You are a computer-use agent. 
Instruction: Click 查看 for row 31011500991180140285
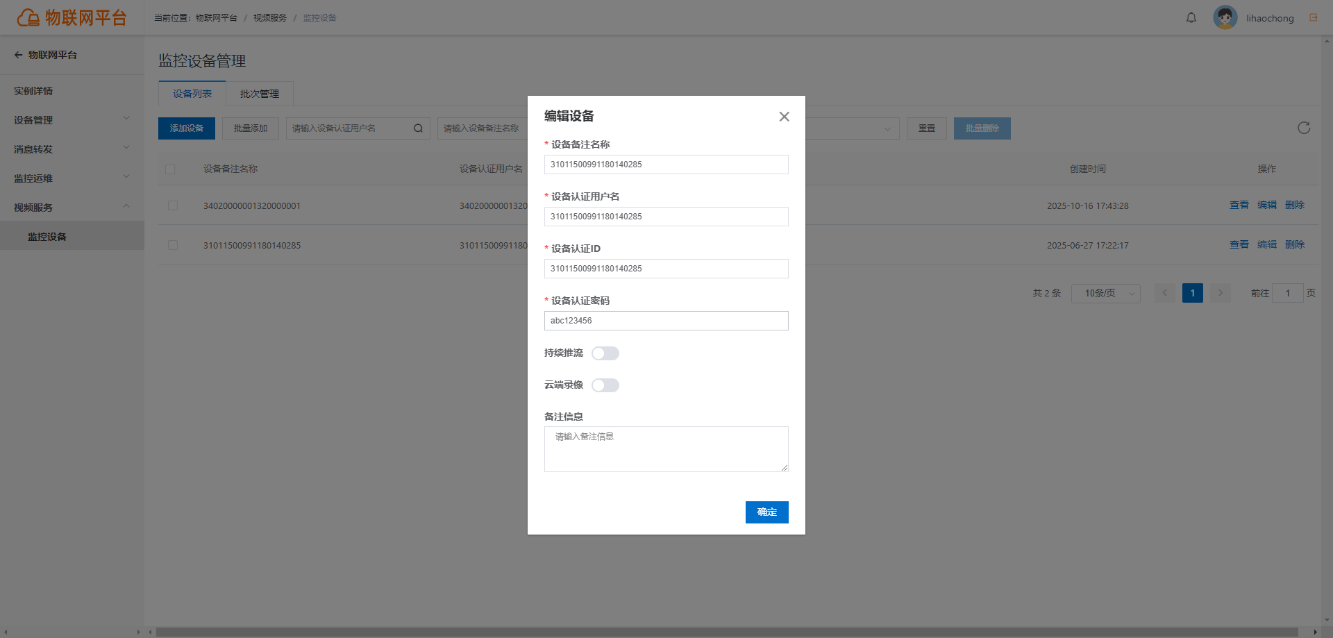[1239, 245]
